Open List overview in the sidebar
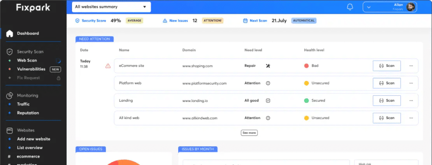This screenshot has width=432, height=165. pos(30,148)
